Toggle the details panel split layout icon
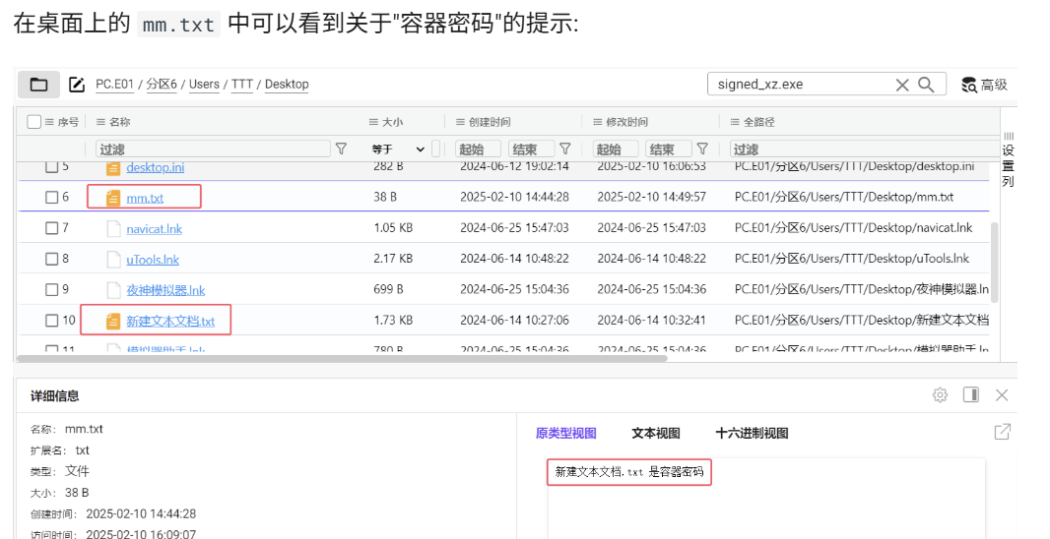 pos(971,394)
